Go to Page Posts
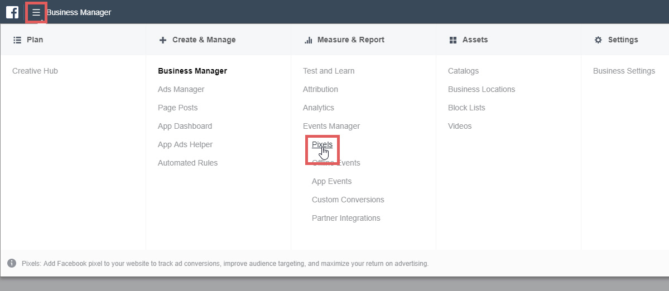The height and width of the screenshot is (291, 669). pyautogui.click(x=177, y=108)
